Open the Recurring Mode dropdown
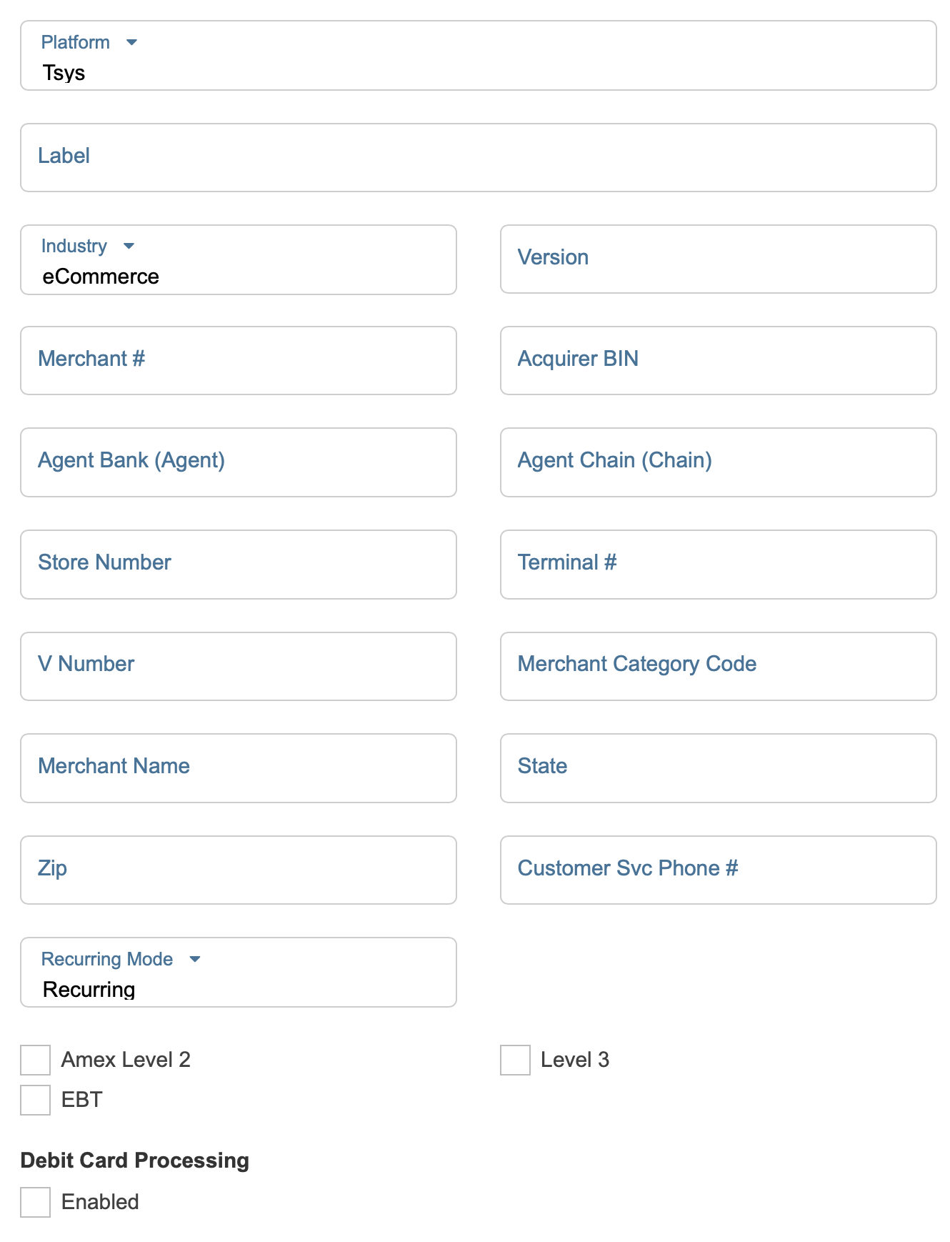Image resolution: width=950 pixels, height=1242 pixels. pos(238,973)
